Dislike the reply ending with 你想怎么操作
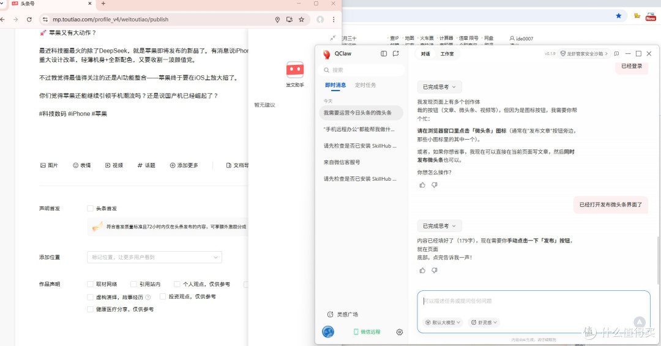This screenshot has width=661, height=346. pyautogui.click(x=434, y=185)
